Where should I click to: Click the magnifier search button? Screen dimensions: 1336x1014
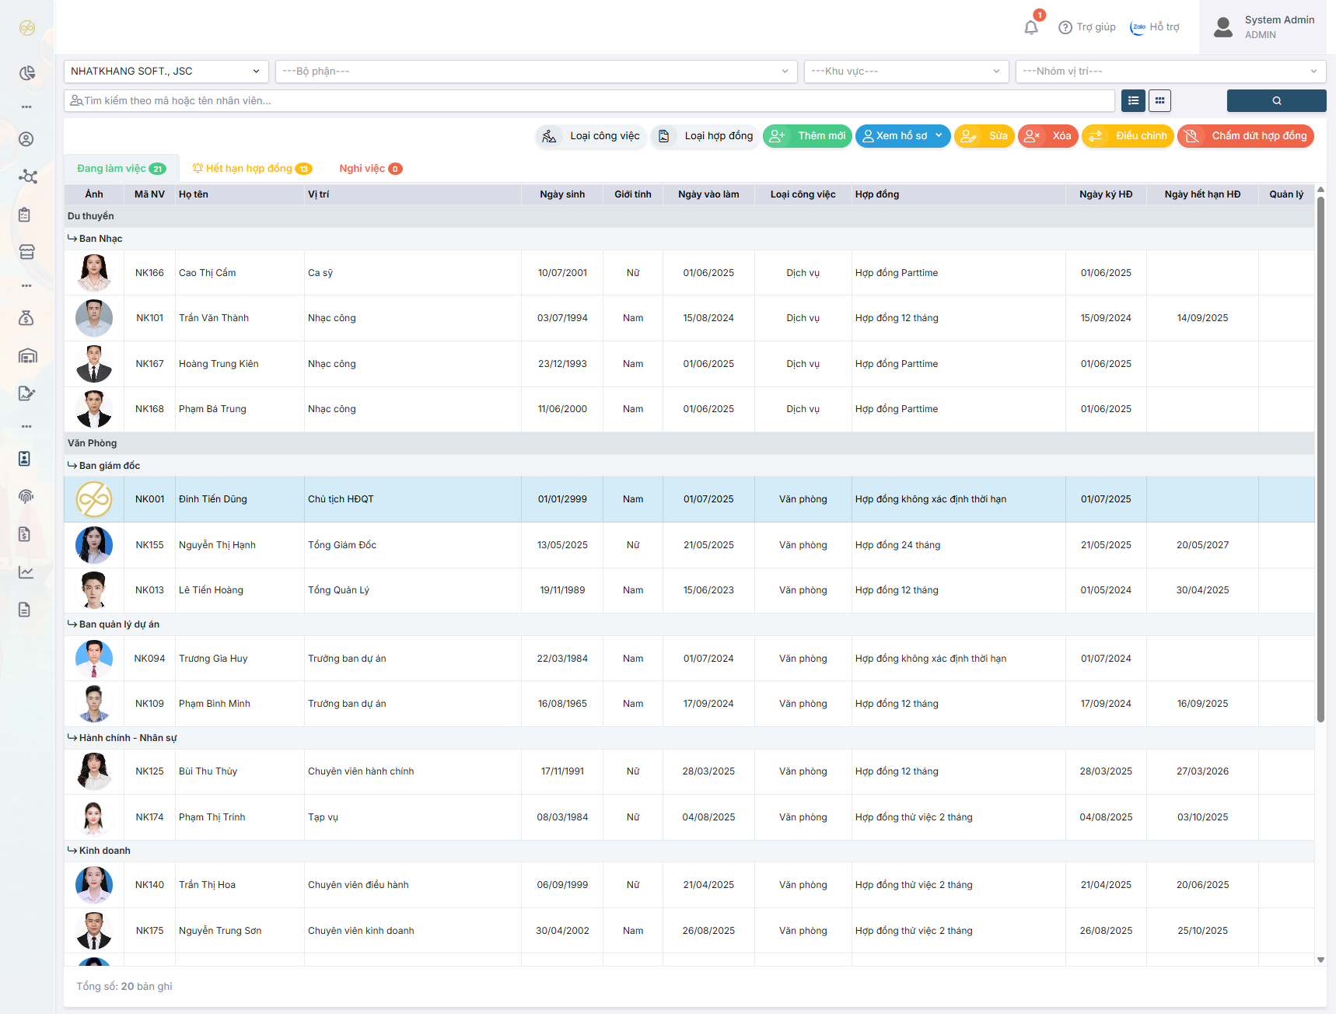[1276, 100]
